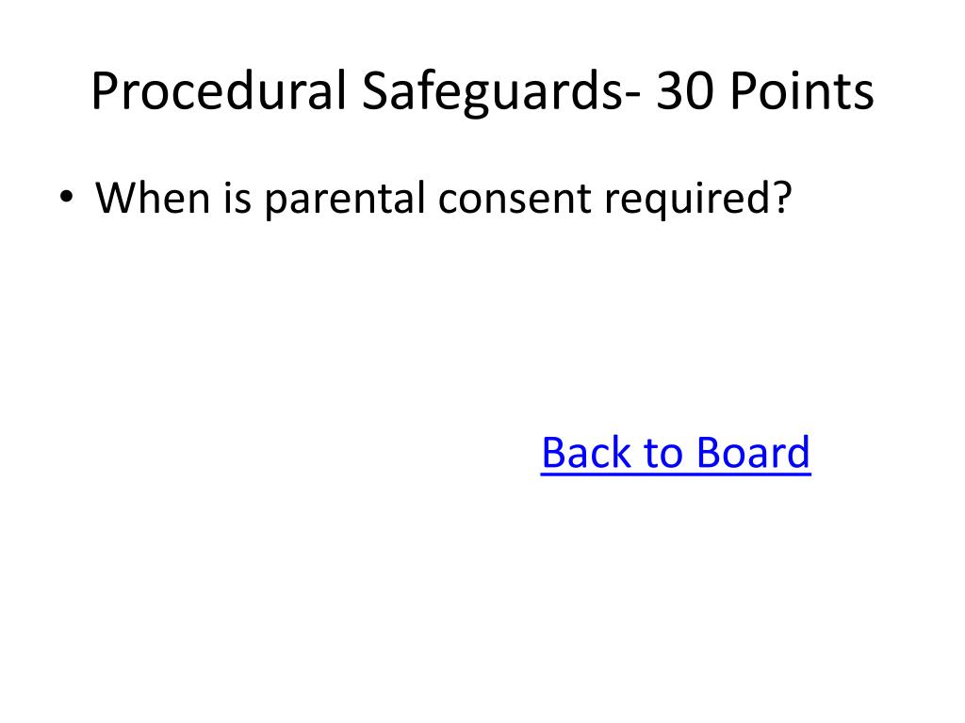Click the parental consent question text
The height and width of the screenshot is (723, 965).
coord(443,200)
